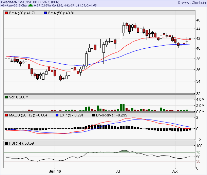Click the L:41.05 low price value
The image size is (207, 175).
[80, 5]
